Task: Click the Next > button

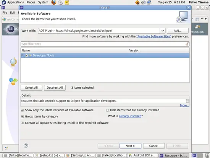Action: (130, 146)
